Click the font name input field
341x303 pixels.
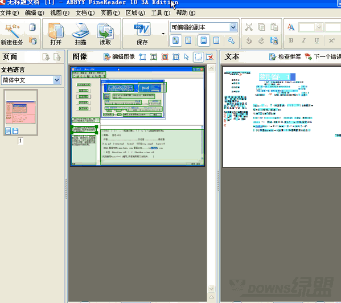coord(332,27)
